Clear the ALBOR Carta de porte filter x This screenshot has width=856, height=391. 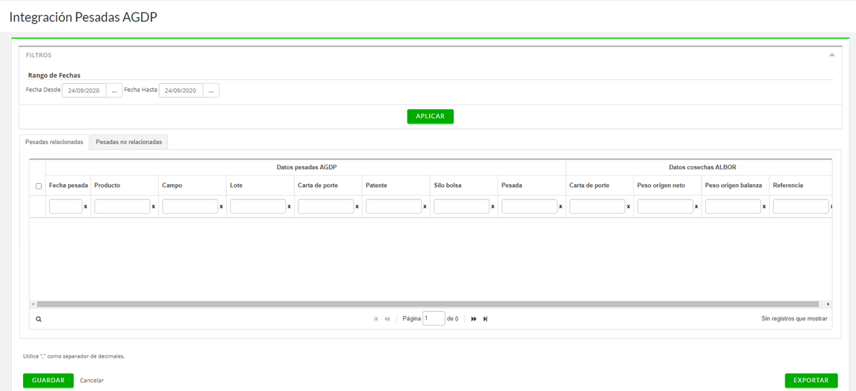click(628, 207)
